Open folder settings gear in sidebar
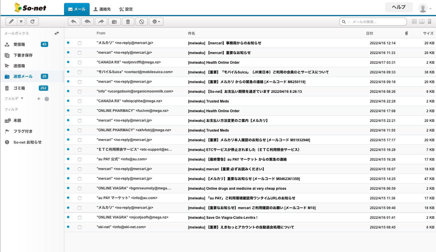The width and height of the screenshot is (436, 252). (47, 99)
